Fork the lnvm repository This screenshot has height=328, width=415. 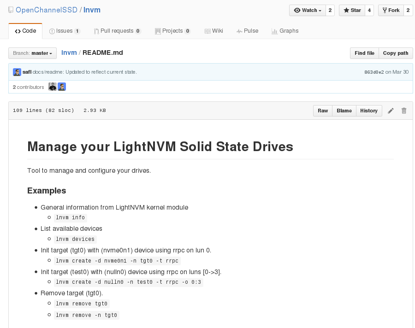pos(391,10)
